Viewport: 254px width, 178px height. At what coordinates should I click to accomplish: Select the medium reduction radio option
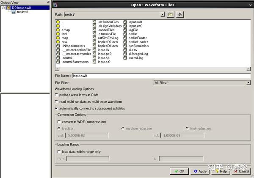pos(123,129)
